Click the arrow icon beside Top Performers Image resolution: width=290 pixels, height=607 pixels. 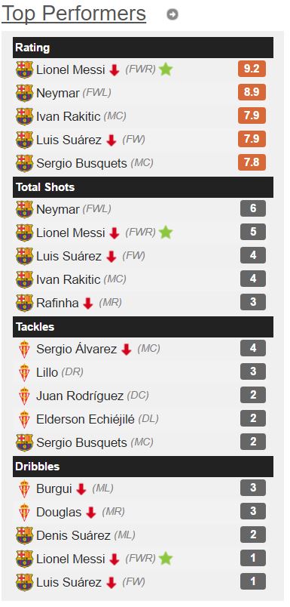[x=172, y=14]
